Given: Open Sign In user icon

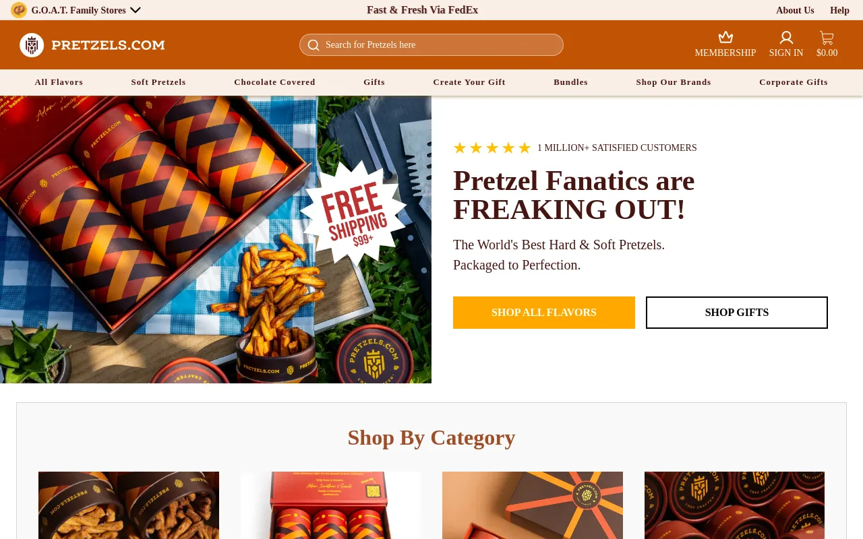Looking at the screenshot, I should [x=786, y=37].
